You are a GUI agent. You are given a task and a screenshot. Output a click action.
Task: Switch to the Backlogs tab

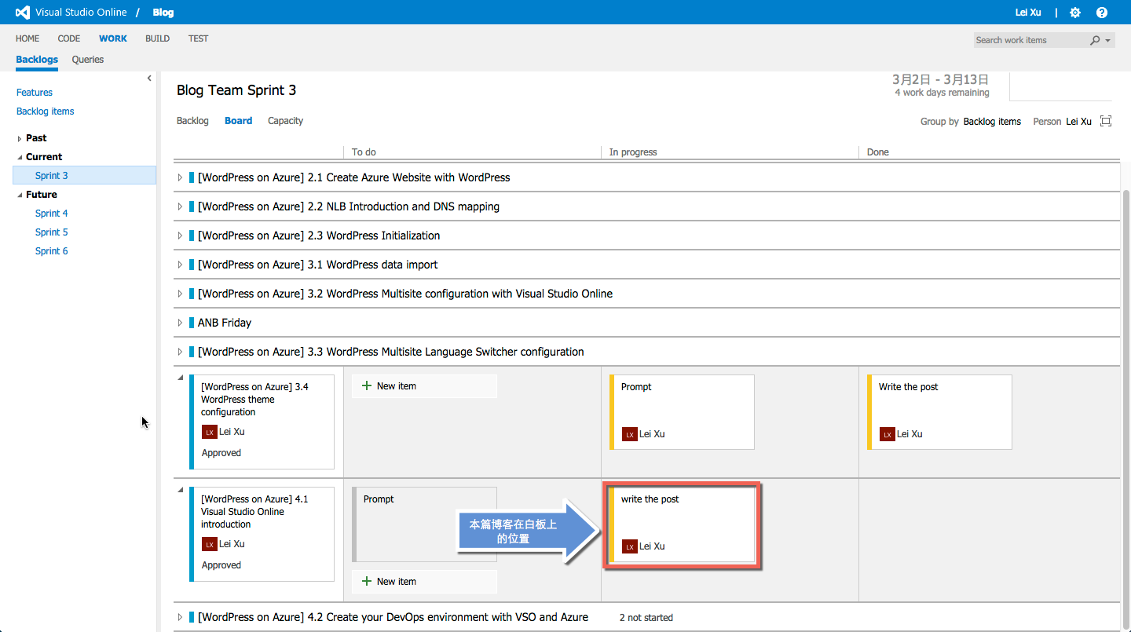[x=37, y=60]
